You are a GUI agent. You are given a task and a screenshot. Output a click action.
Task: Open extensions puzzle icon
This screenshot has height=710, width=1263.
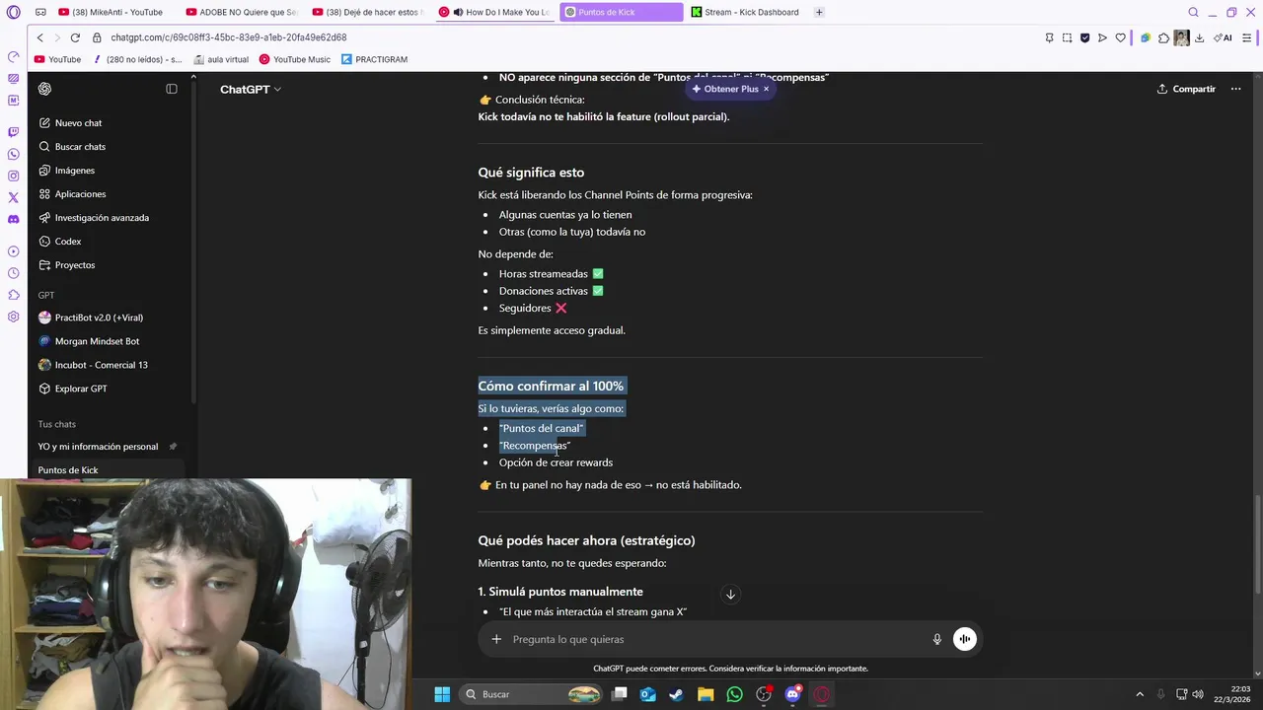click(1163, 37)
